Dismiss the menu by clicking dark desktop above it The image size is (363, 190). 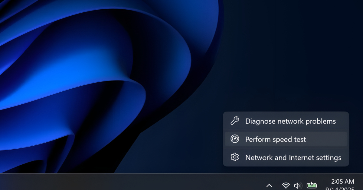point(287,60)
